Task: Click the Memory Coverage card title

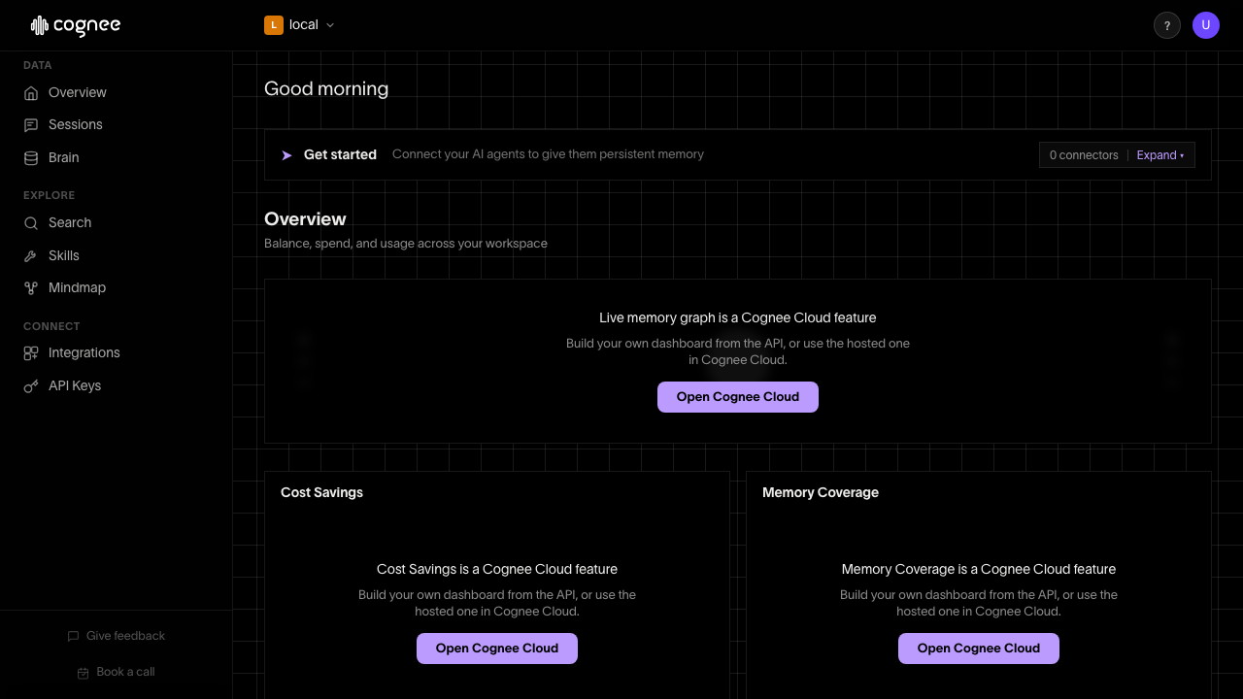Action: (821, 493)
